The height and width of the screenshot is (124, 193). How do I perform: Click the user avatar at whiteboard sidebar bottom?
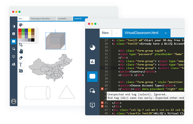pyautogui.click(x=13, y=101)
